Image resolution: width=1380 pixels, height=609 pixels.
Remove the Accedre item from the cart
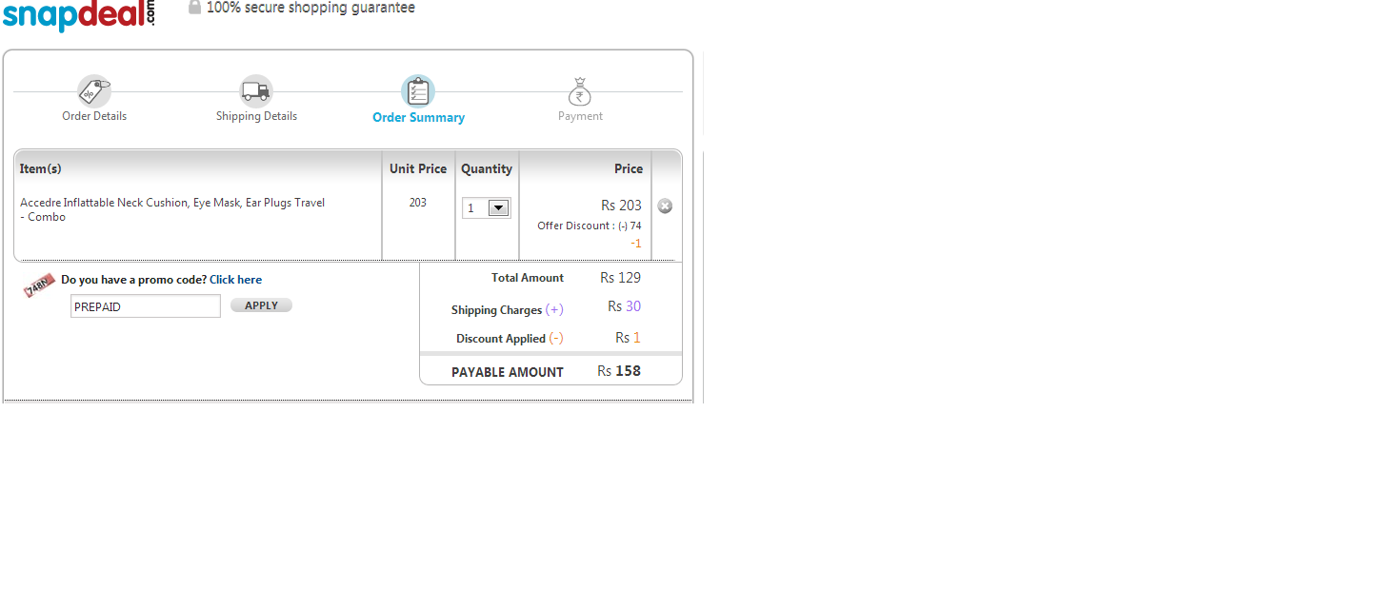(665, 206)
